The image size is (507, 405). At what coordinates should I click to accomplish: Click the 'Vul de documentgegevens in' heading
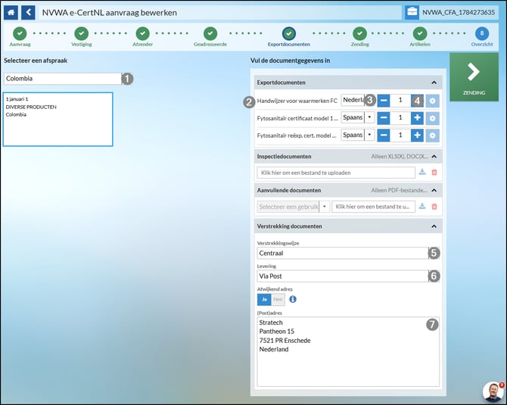click(291, 61)
